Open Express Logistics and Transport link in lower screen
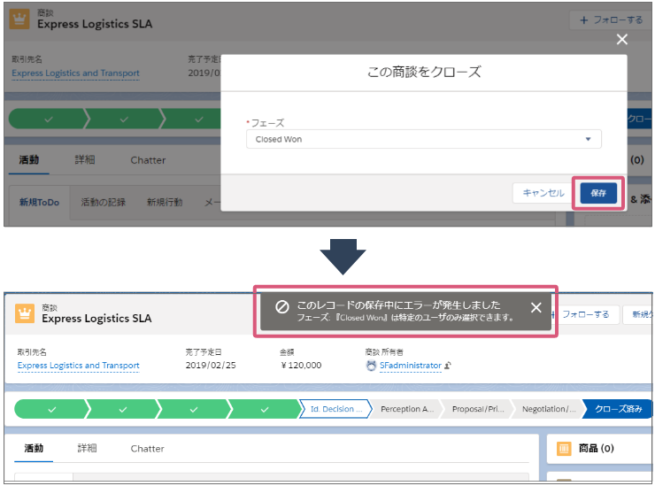The width and height of the screenshot is (655, 486). click(x=78, y=366)
